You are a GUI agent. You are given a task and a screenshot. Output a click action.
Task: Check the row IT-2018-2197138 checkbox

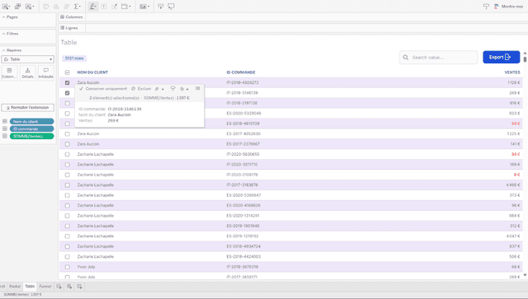pyautogui.click(x=68, y=103)
